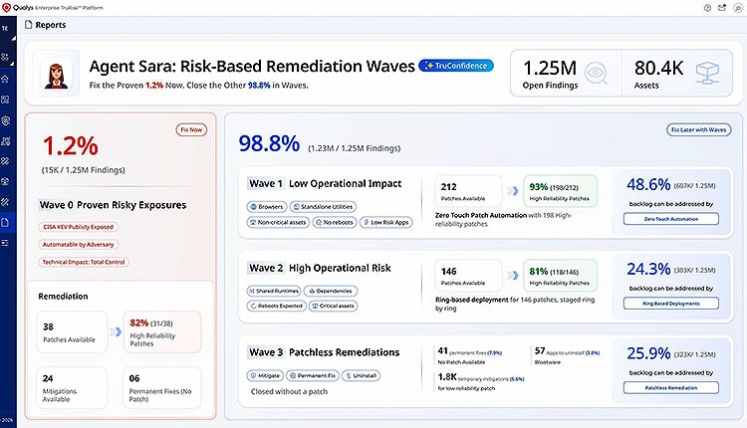747x428 pixels.
Task: Click the Assets network cube icon
Action: point(707,74)
